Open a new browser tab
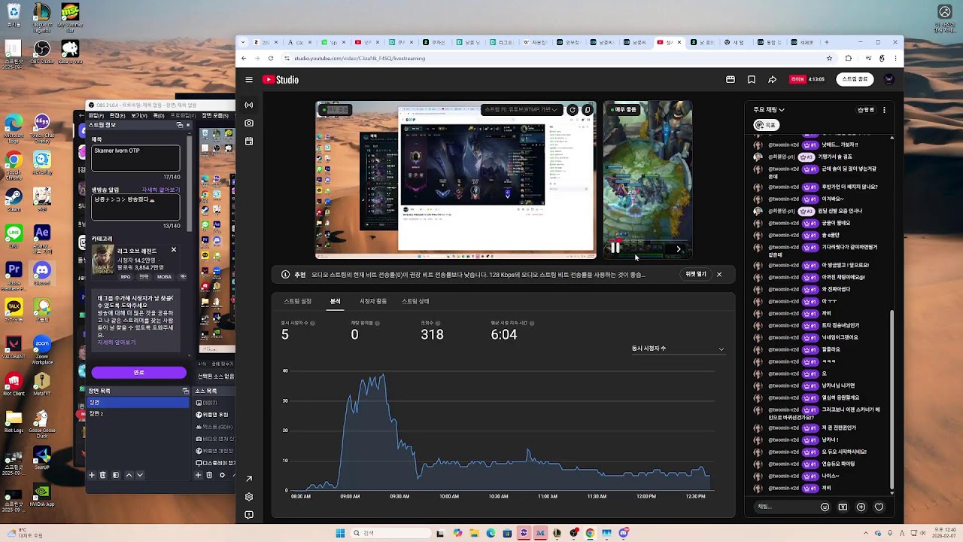Screen dimensions: 963x542 [826, 42]
